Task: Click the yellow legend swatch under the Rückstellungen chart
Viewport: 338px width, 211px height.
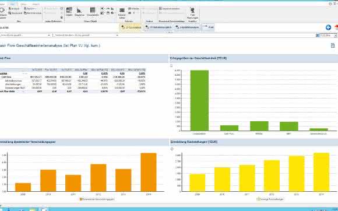Action: [x=259, y=199]
